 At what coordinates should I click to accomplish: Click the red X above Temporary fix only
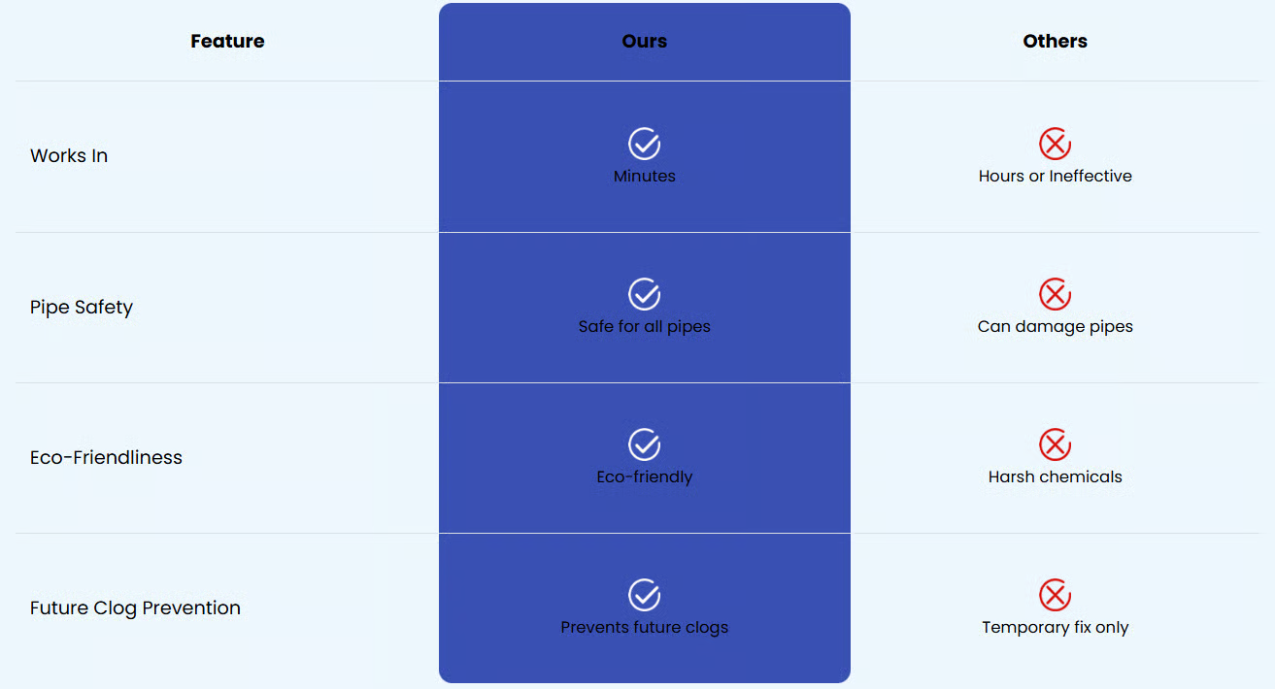tap(1055, 595)
